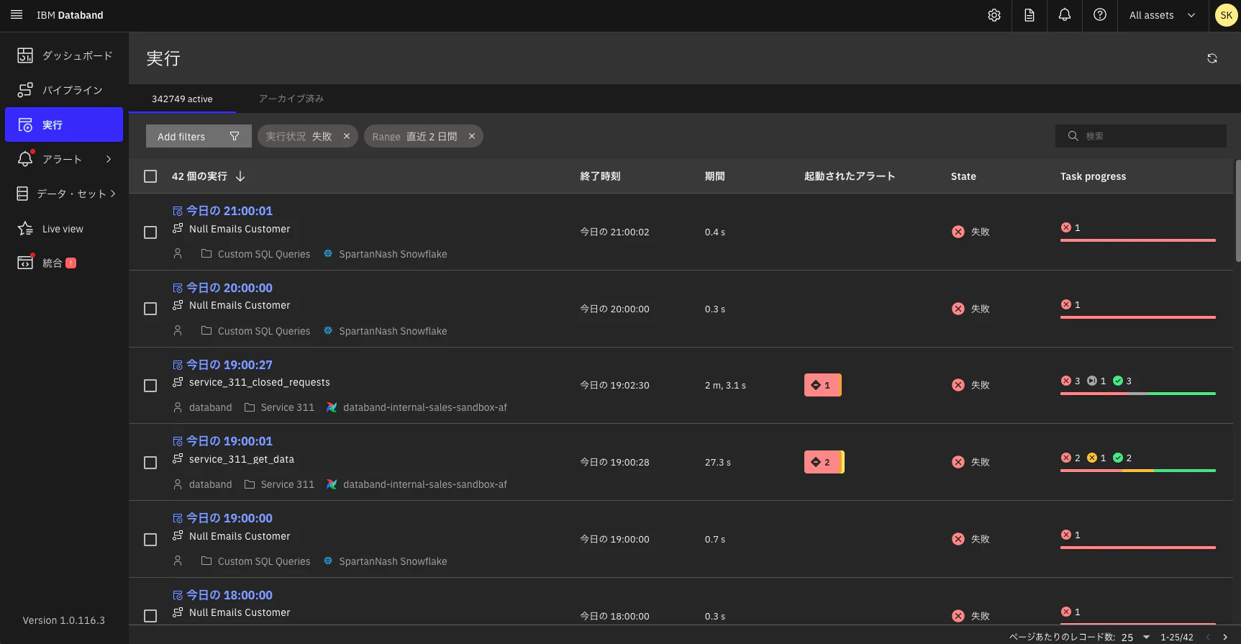Open run 今日の 19:00:27
The width and height of the screenshot is (1241, 644).
229,365
